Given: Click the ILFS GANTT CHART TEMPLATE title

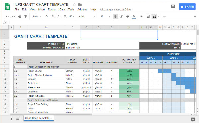Looking at the screenshot, I should [41, 5].
